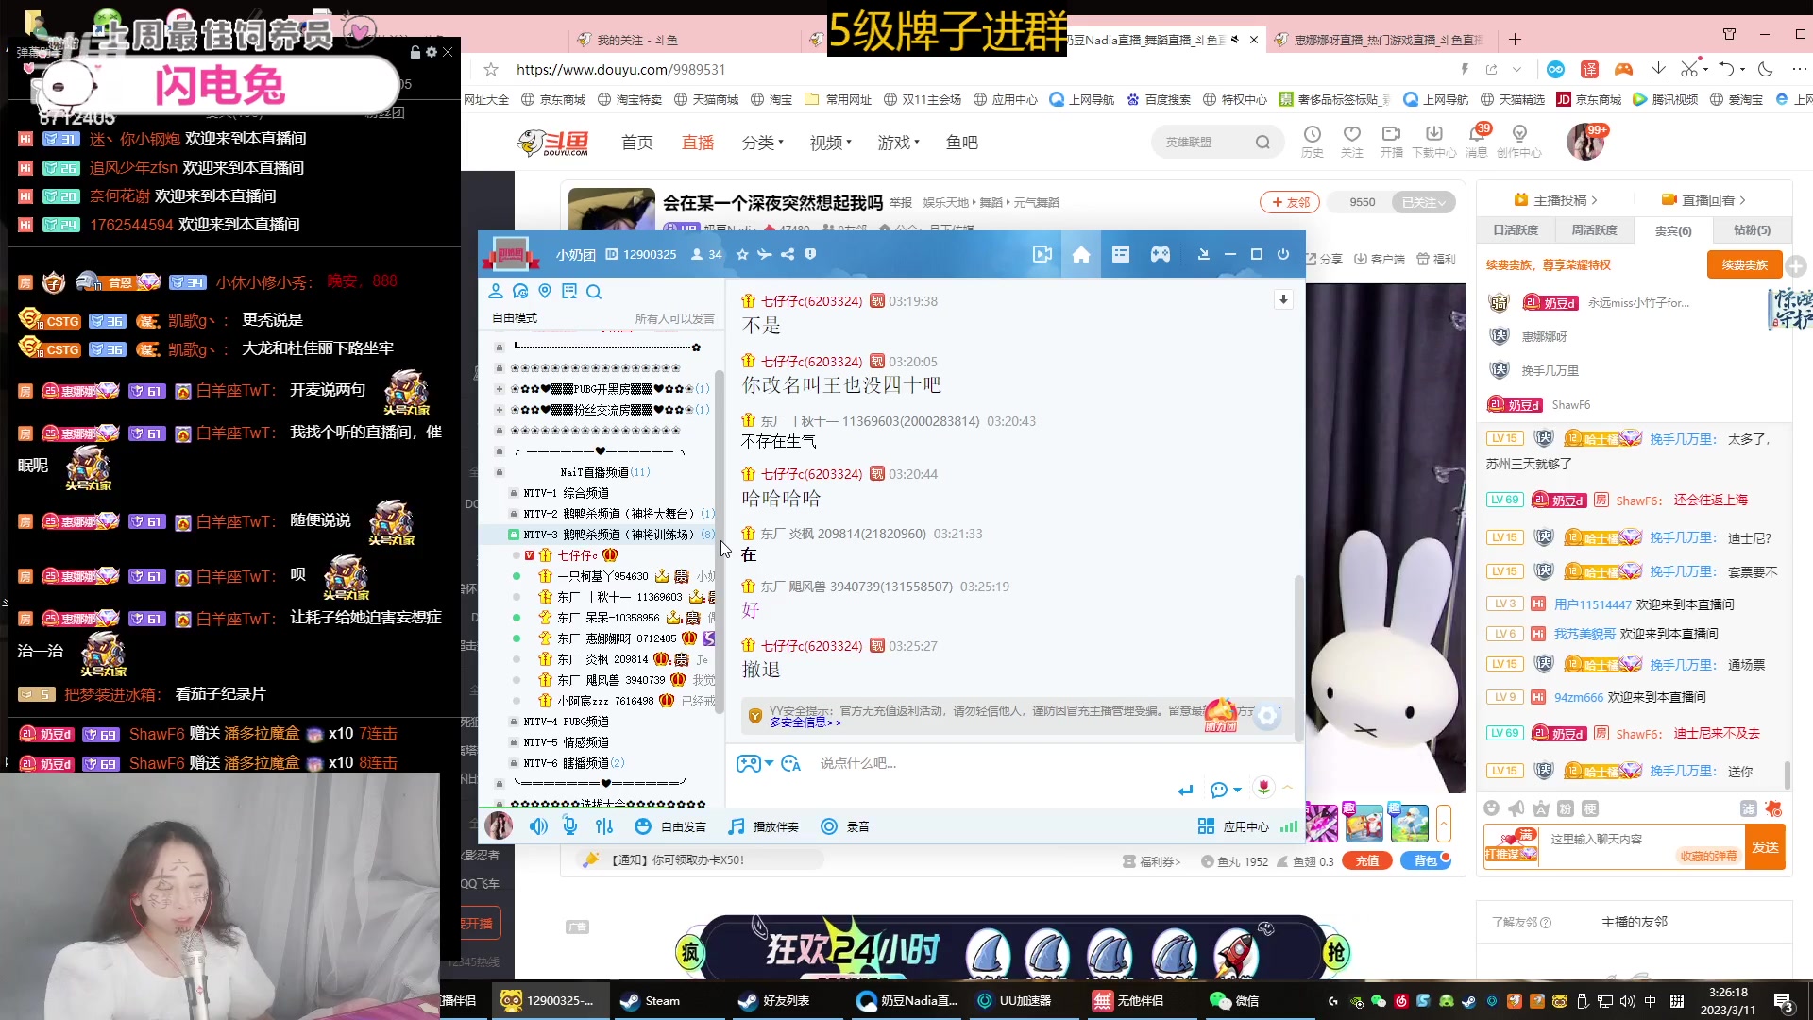The image size is (1813, 1020).
Task: Enable 自由发言 free speaking mode
Action: pyautogui.click(x=671, y=825)
